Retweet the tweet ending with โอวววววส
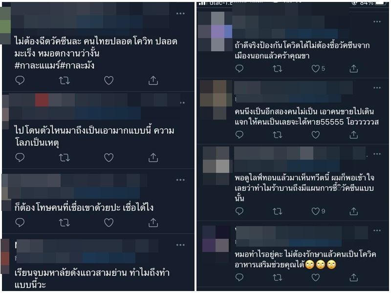Image resolution: width=391 pixels, height=293 pixels. pos(277,135)
